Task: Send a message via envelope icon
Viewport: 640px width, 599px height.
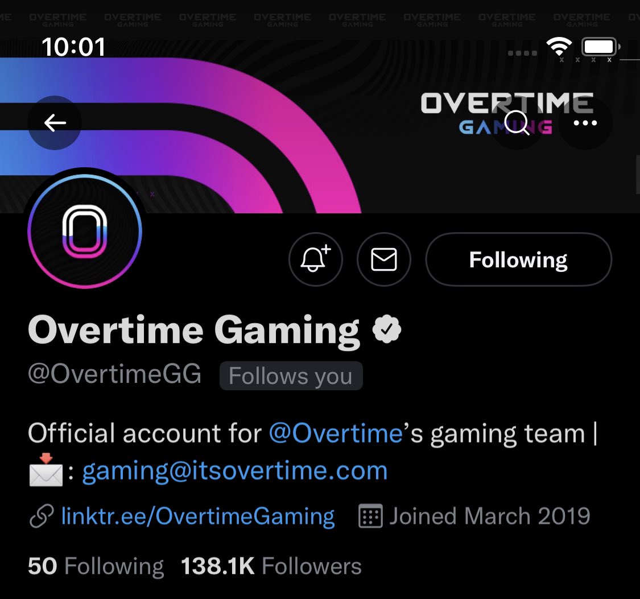Action: coord(383,259)
